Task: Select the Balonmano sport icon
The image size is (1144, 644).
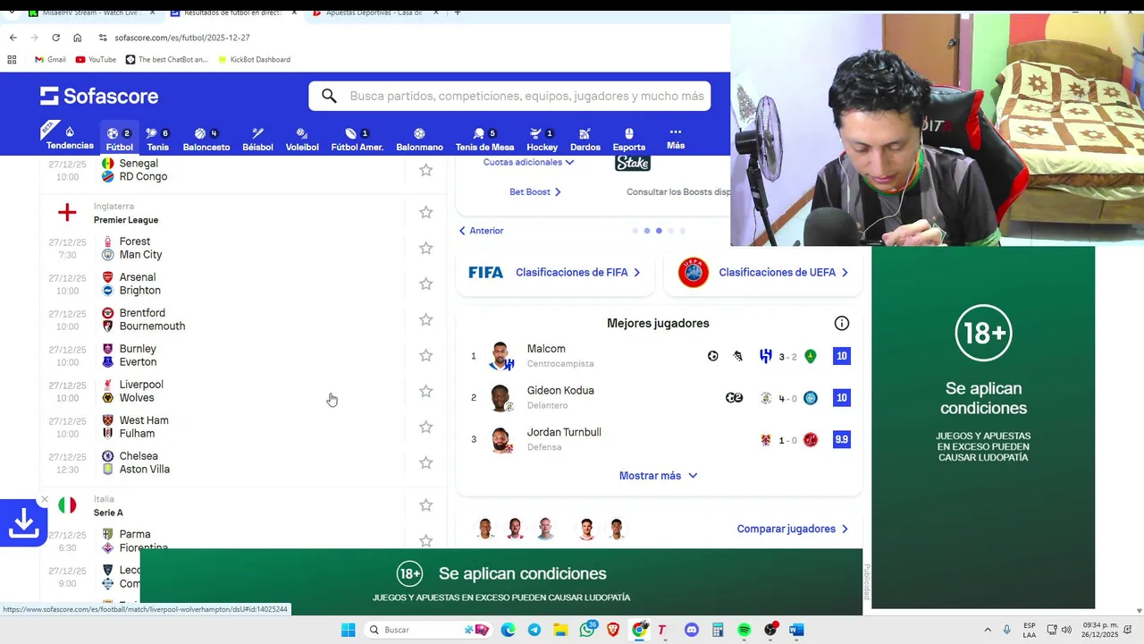Action: [419, 138]
